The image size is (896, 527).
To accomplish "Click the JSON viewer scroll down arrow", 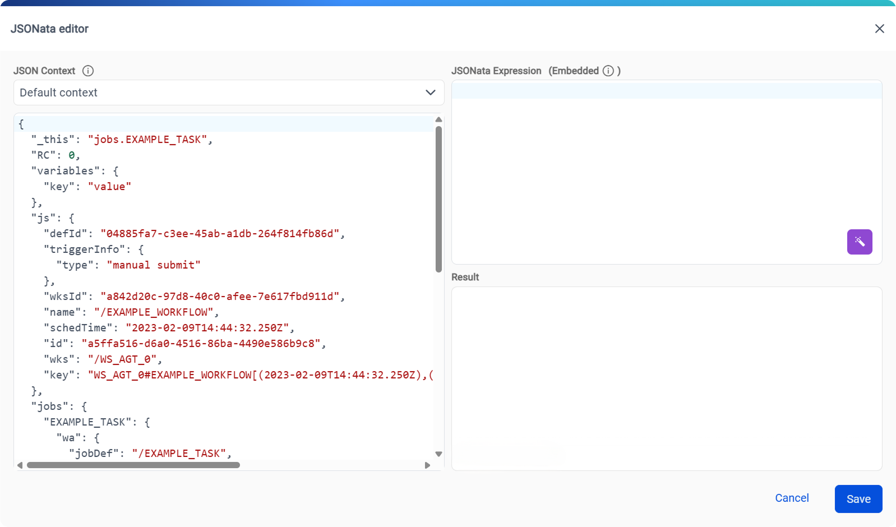I will tap(439, 454).
